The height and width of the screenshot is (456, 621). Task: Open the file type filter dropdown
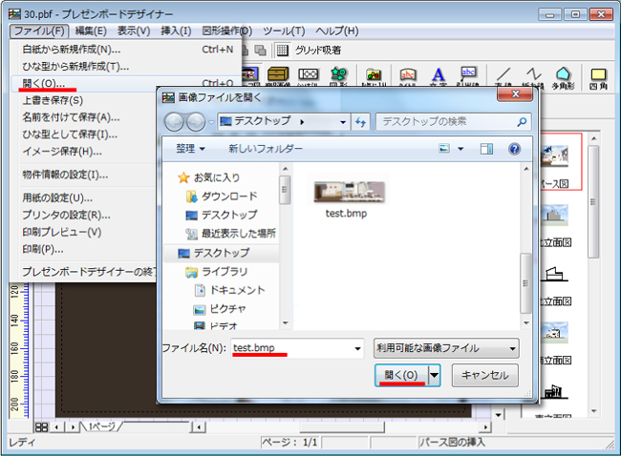[x=445, y=348]
